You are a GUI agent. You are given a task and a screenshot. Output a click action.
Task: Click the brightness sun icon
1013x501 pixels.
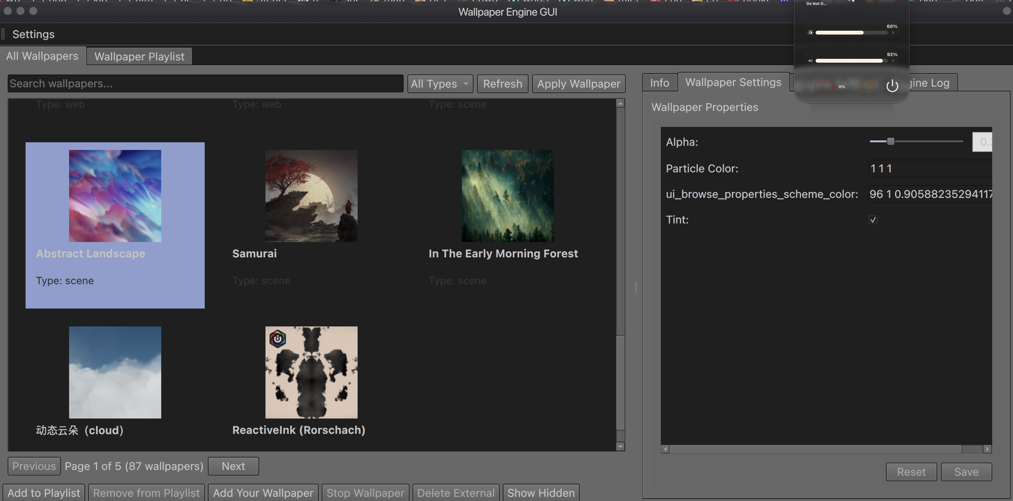[x=810, y=33]
